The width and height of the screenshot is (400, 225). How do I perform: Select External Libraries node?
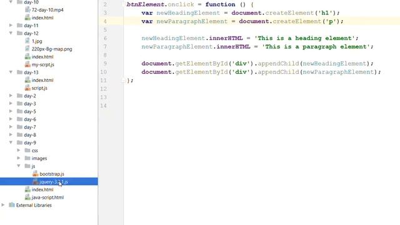coord(34,205)
